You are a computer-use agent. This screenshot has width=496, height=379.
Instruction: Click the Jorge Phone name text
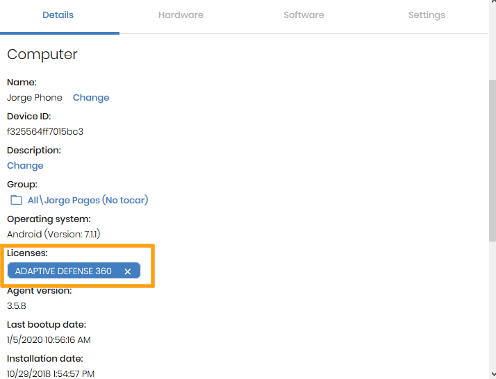tap(35, 98)
